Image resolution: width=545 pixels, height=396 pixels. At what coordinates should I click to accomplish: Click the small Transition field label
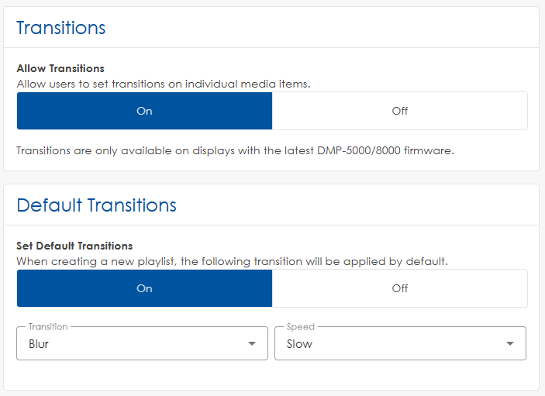48,327
